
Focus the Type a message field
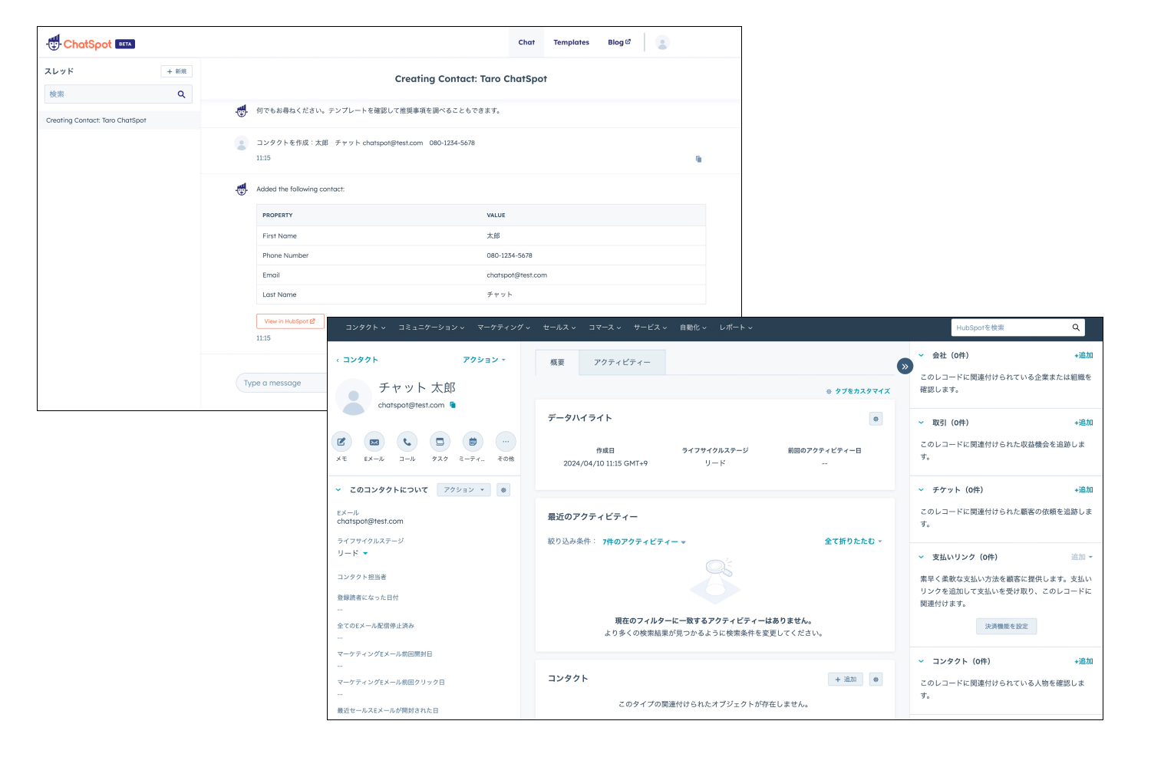point(282,383)
